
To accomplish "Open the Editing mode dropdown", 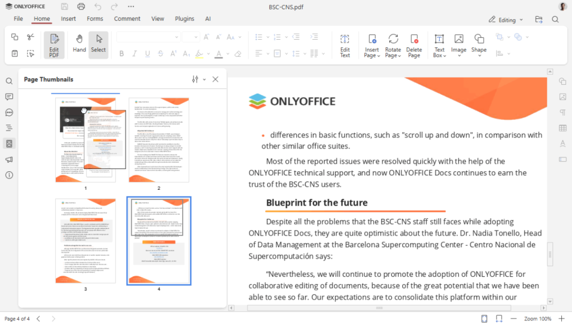I will click(x=506, y=20).
